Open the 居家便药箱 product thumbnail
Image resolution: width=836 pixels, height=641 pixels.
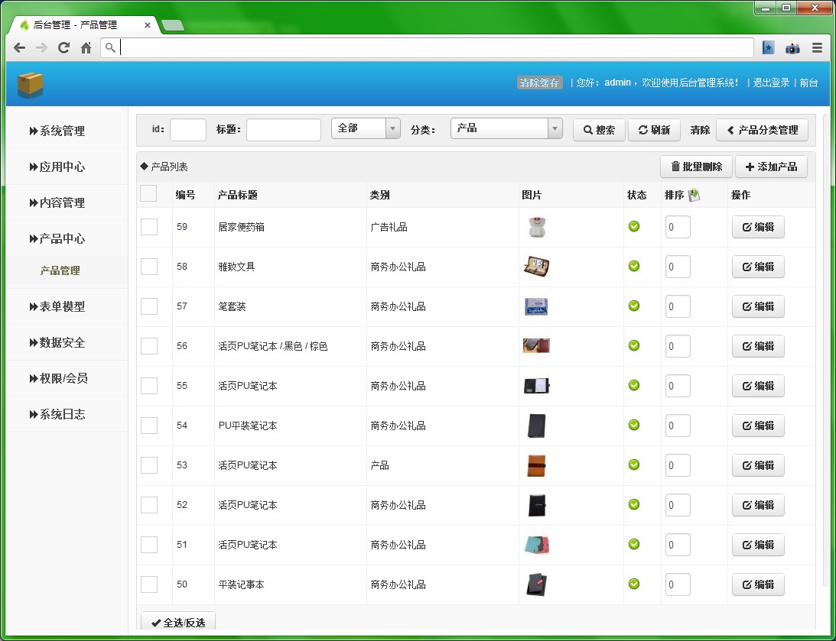536,228
